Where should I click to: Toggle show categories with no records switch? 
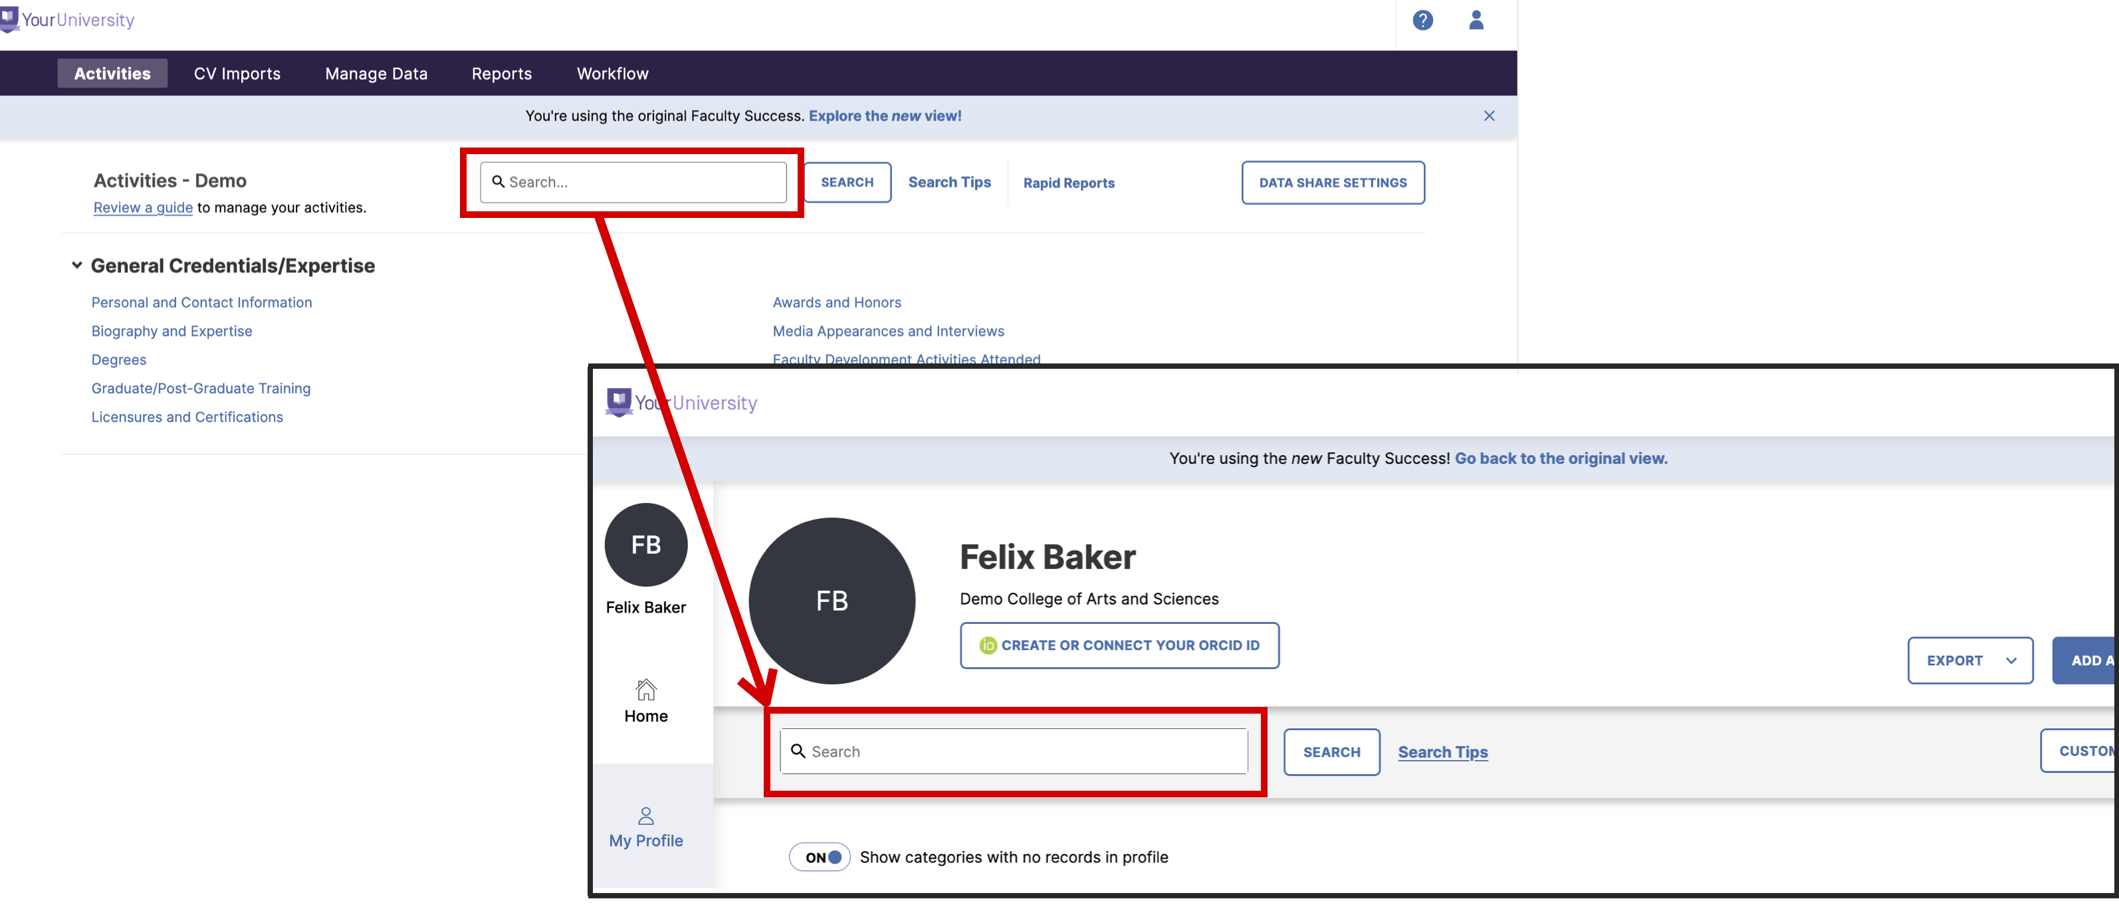tap(820, 857)
